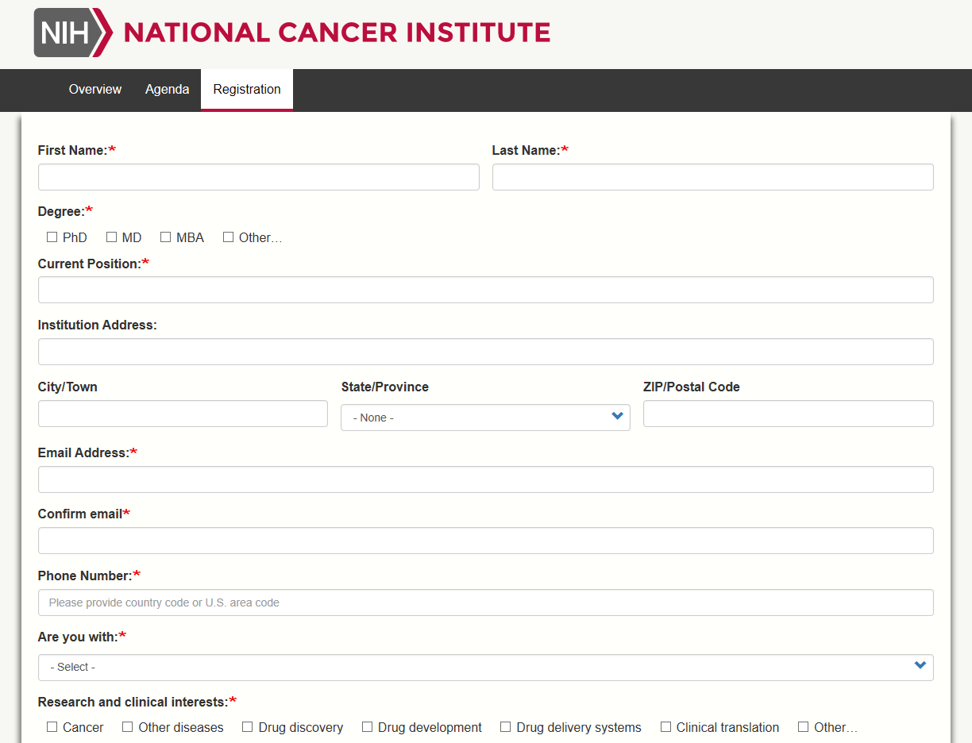Expand the State/Province dropdown
Image resolution: width=972 pixels, height=743 pixels.
(x=485, y=418)
